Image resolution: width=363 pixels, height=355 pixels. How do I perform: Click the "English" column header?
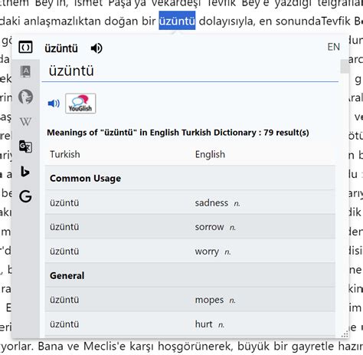click(x=210, y=154)
